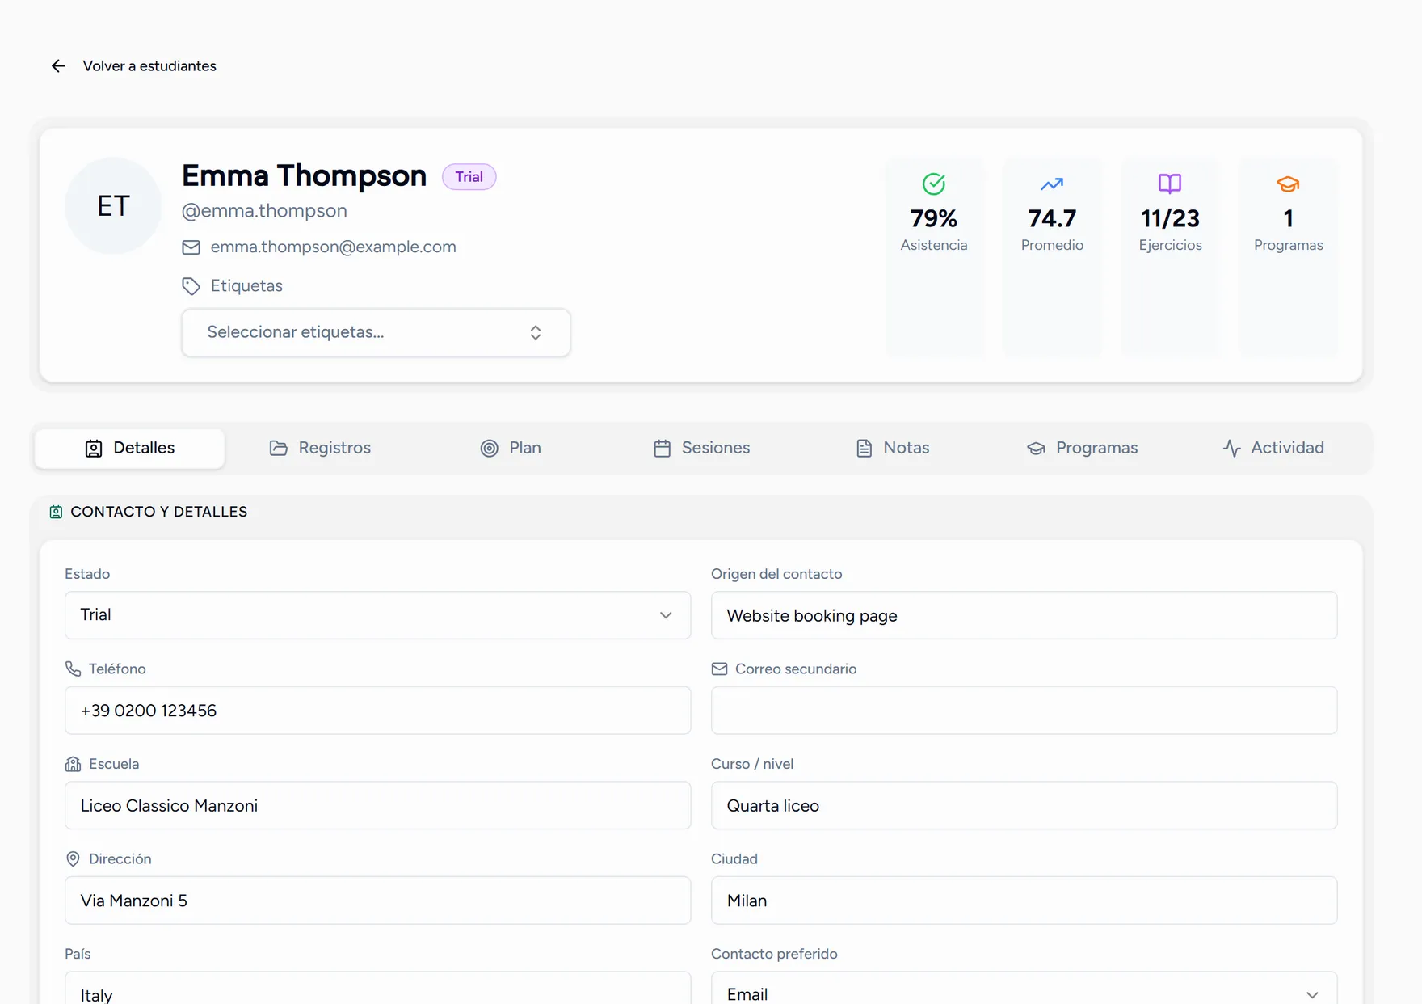Screen dimensions: 1422x1004
Task: Edit the Curso / nivel field
Action: click(1024, 806)
